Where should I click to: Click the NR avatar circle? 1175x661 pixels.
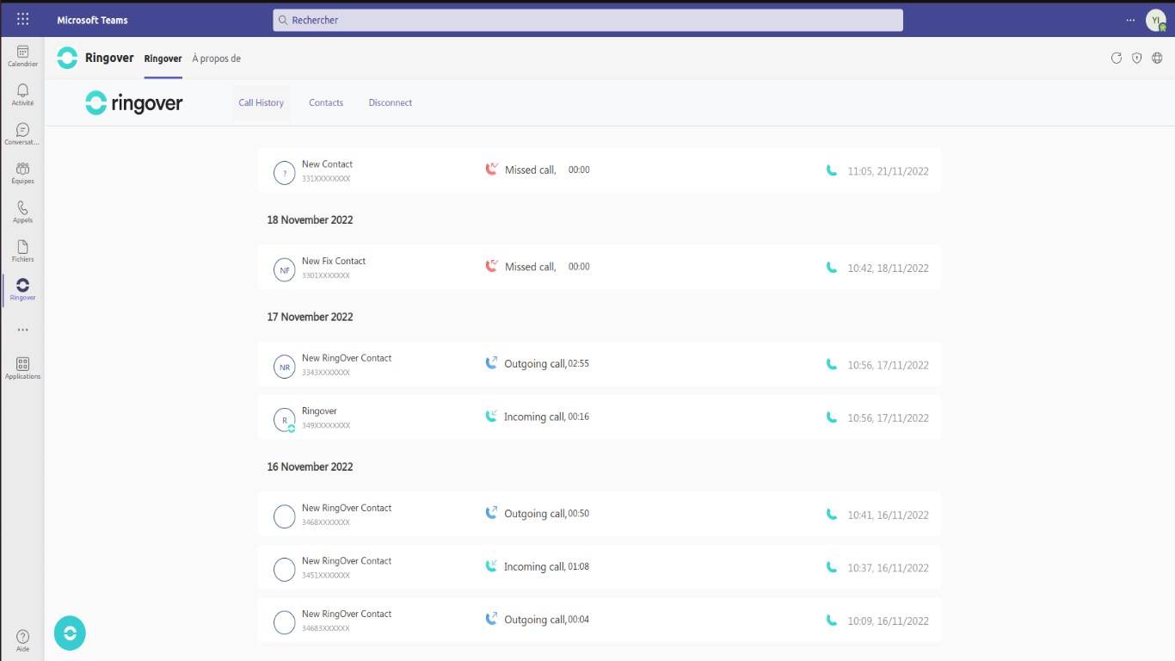284,367
